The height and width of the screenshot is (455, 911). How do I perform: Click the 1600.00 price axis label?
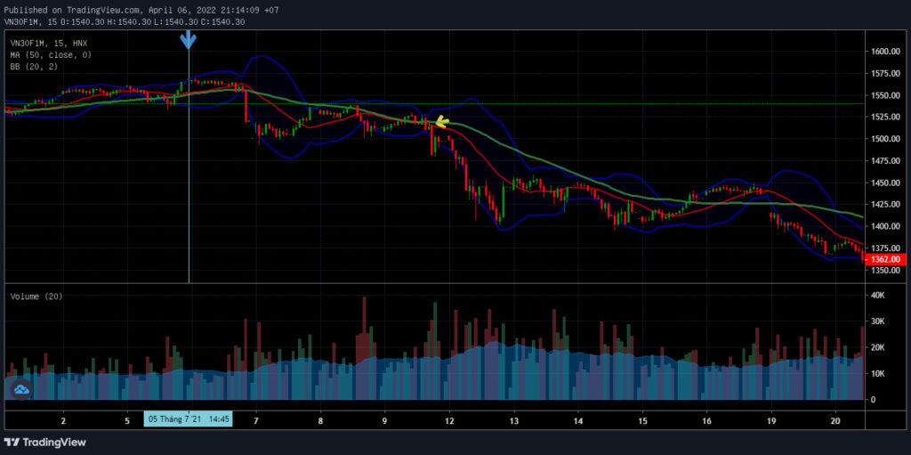[883, 52]
